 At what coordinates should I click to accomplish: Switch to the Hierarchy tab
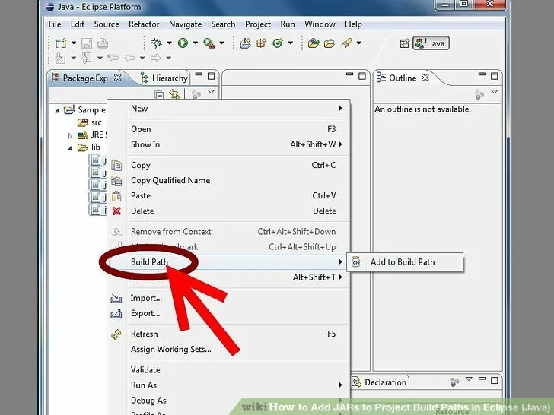click(164, 78)
